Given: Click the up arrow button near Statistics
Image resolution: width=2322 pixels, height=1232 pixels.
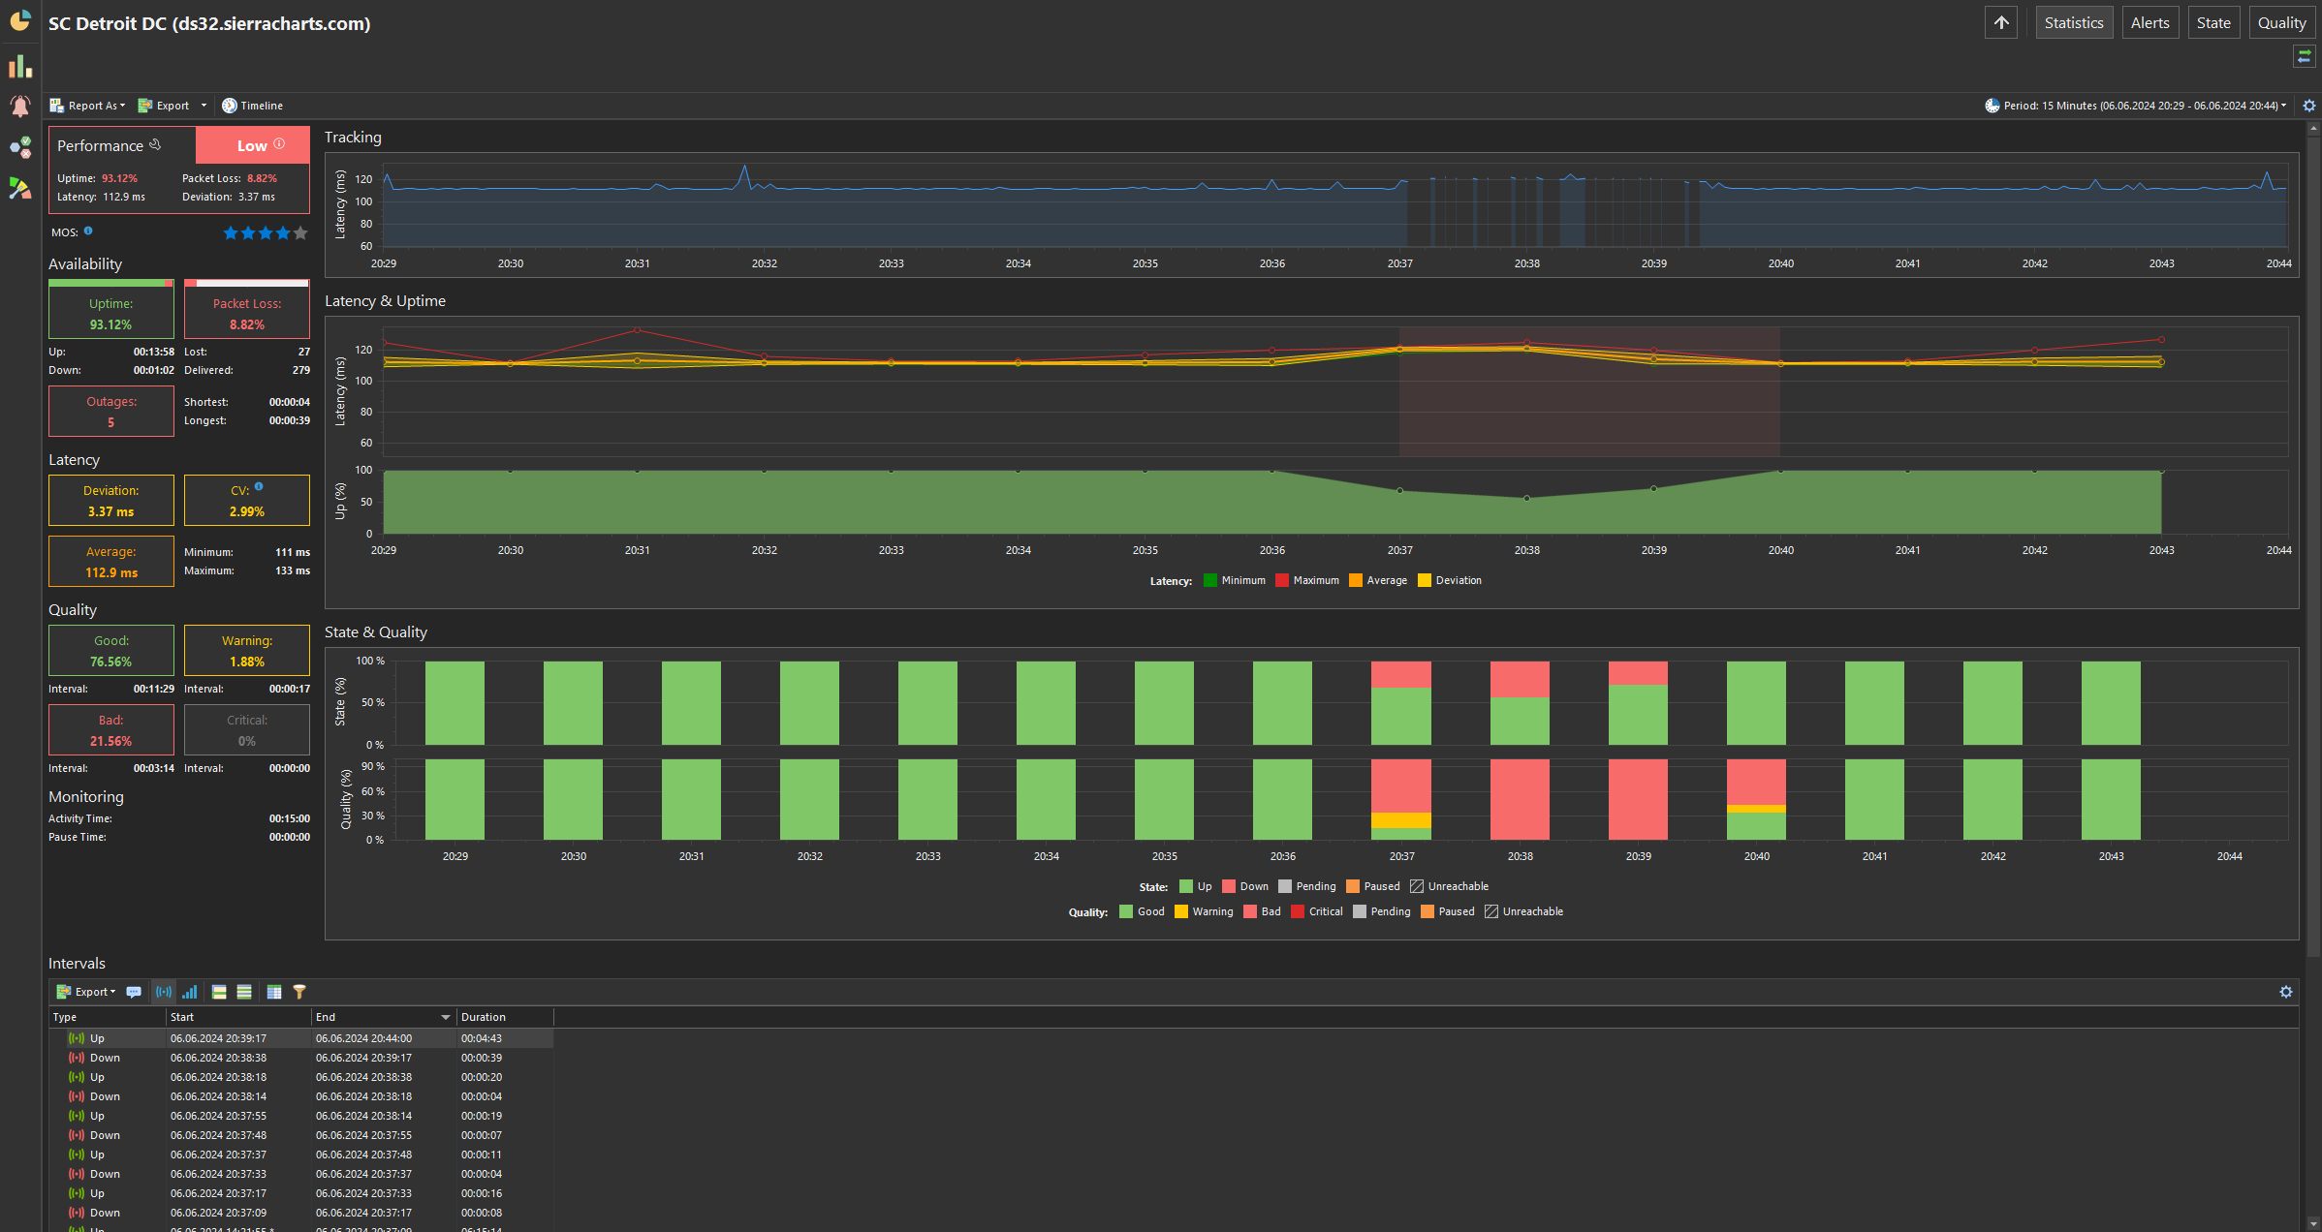Looking at the screenshot, I should point(2000,22).
